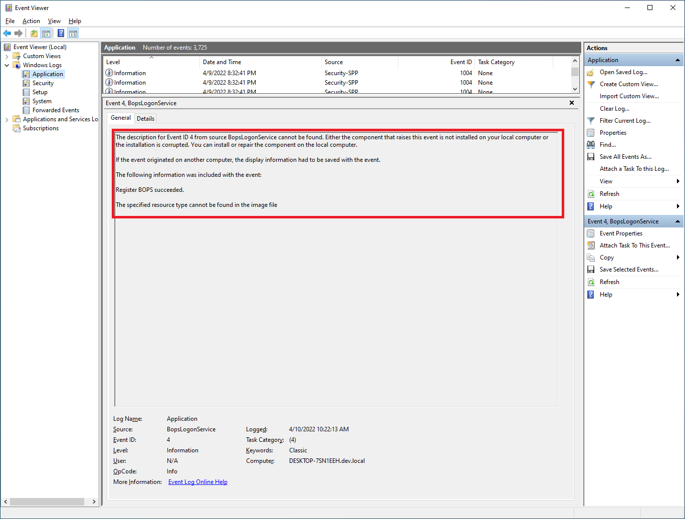Select the Security log in the tree

pos(44,83)
